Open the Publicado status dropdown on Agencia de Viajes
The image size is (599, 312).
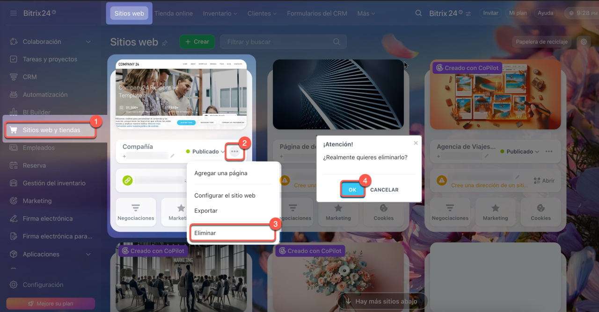tap(519, 152)
